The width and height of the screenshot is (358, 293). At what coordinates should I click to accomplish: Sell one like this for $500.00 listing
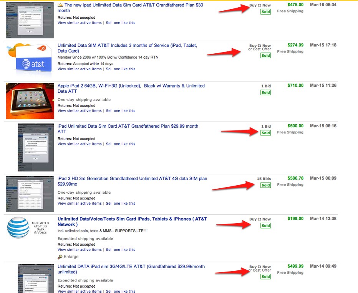(121, 144)
